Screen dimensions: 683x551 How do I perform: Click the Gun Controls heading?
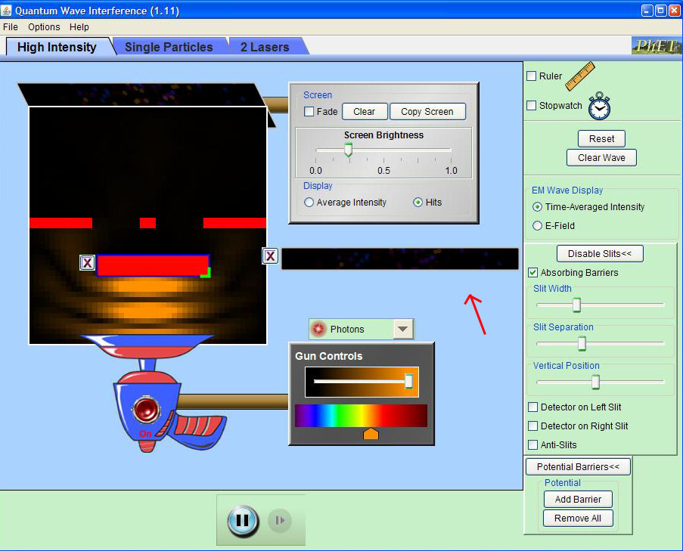click(x=329, y=356)
